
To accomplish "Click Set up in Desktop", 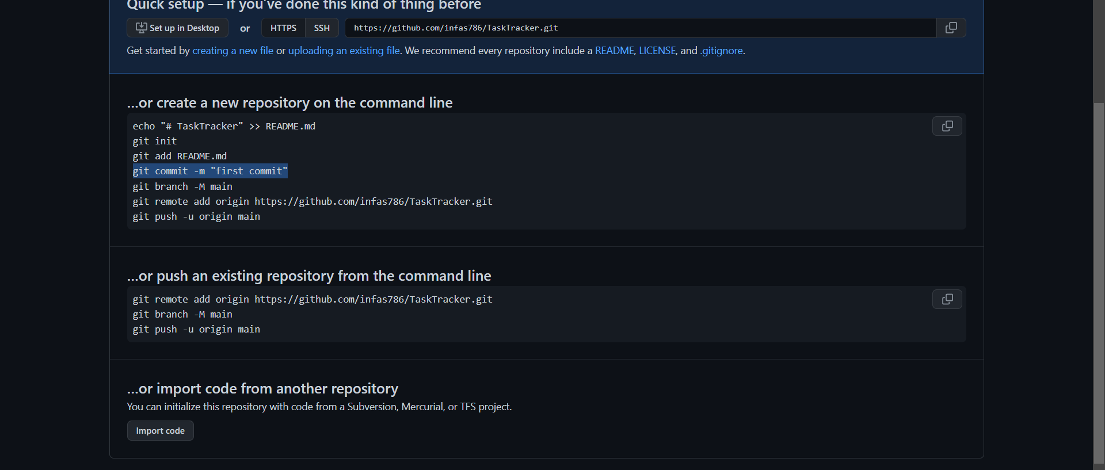I will coord(177,28).
